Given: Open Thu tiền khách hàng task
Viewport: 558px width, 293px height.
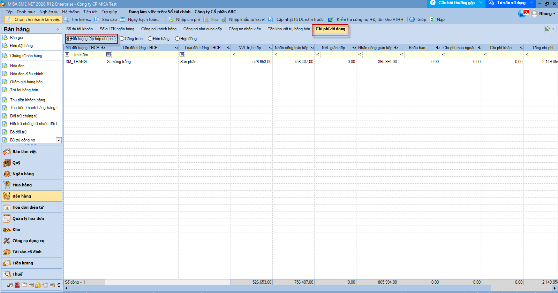Looking at the screenshot, I should (28, 100).
